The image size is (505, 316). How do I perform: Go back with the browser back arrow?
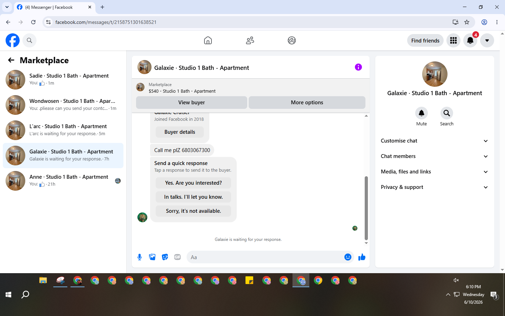click(x=8, y=22)
